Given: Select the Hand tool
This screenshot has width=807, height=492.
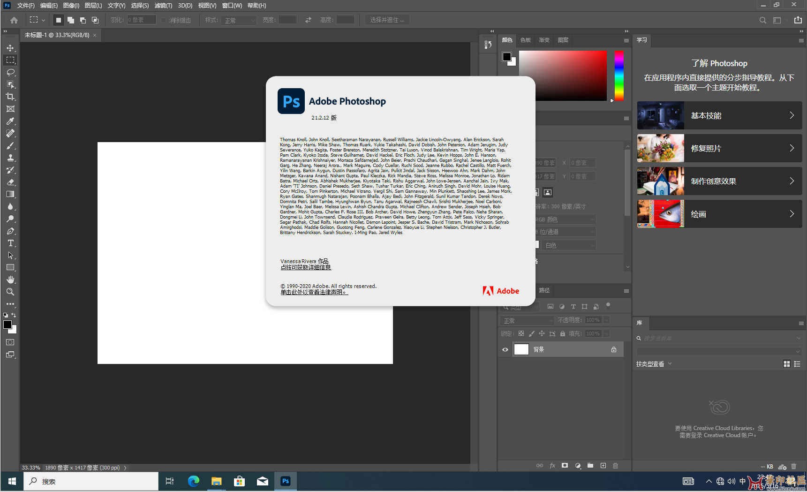Looking at the screenshot, I should [x=10, y=280].
